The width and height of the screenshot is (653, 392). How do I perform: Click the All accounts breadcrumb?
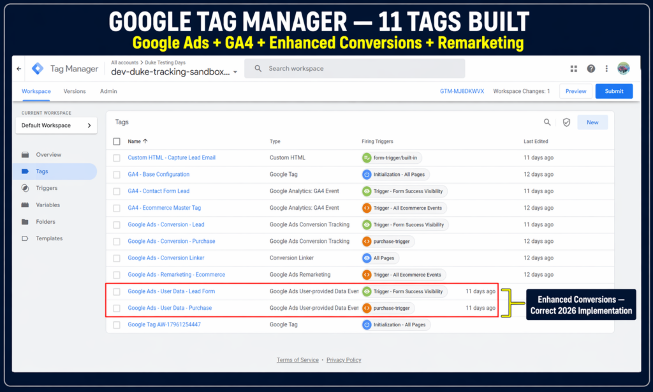tap(124, 62)
